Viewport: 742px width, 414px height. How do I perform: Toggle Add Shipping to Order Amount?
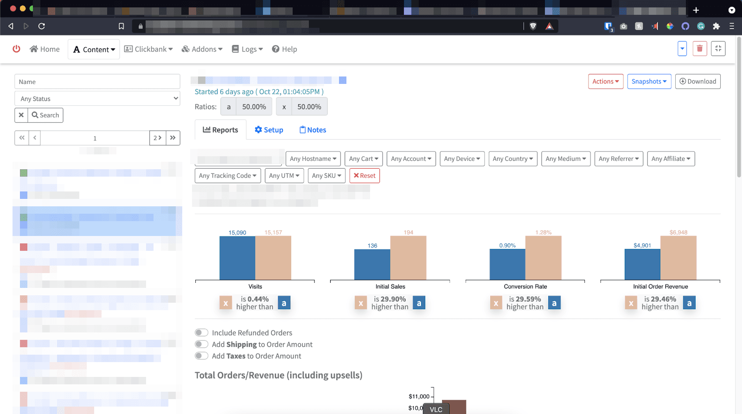point(201,344)
